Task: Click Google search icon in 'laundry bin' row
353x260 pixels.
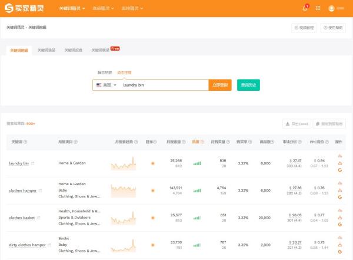Action: 340,170
